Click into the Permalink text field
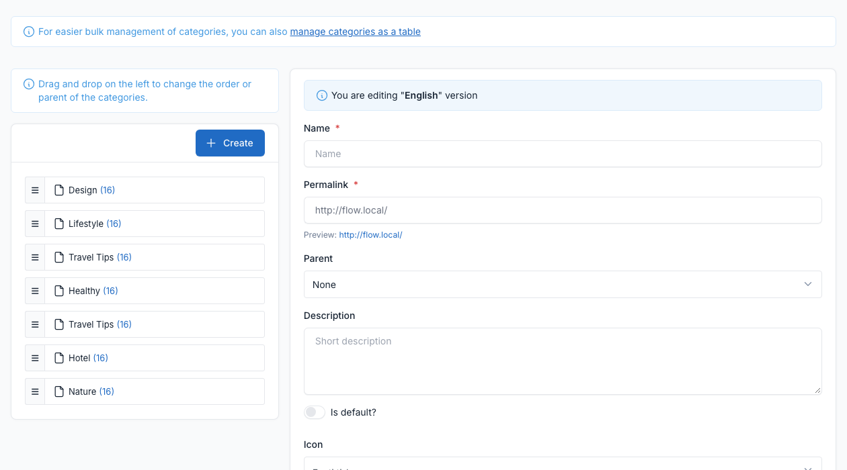This screenshot has height=470, width=847. coord(563,210)
